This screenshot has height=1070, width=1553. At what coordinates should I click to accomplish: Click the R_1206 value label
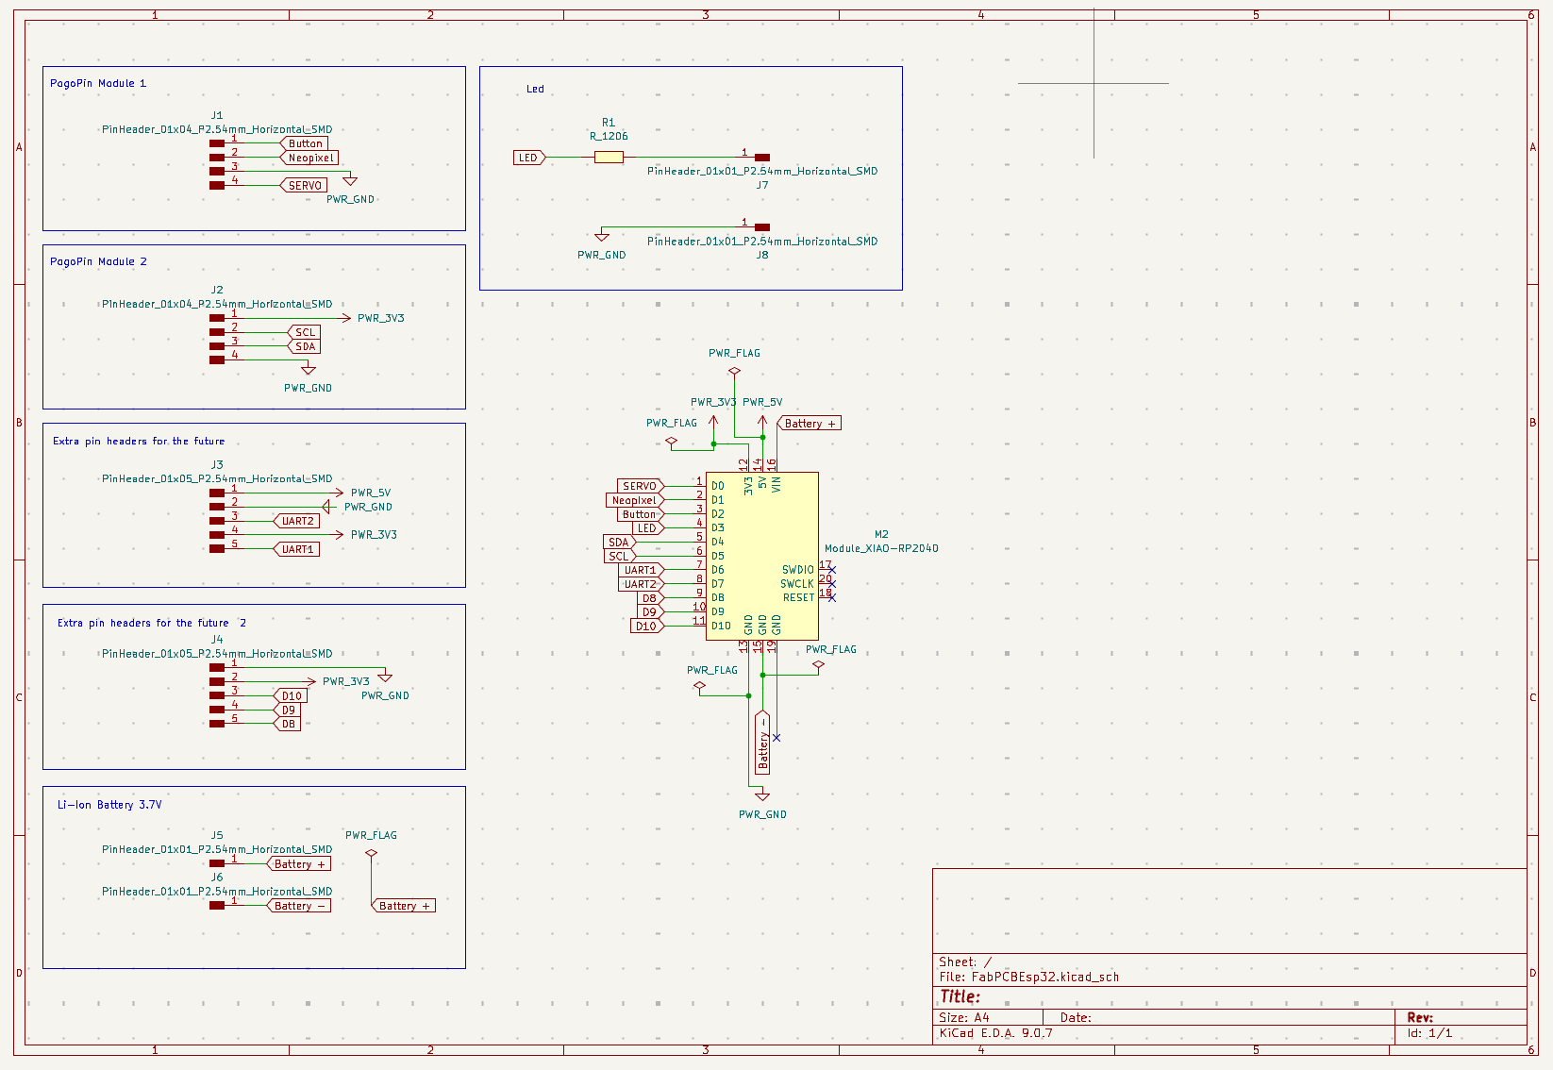(609, 136)
